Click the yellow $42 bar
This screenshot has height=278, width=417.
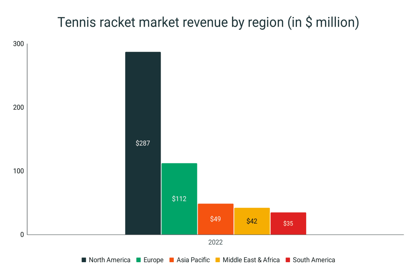click(x=252, y=221)
